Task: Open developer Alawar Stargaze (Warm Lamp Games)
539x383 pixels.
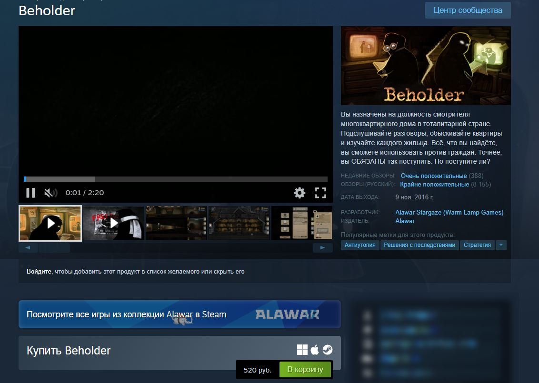Action: pyautogui.click(x=449, y=212)
